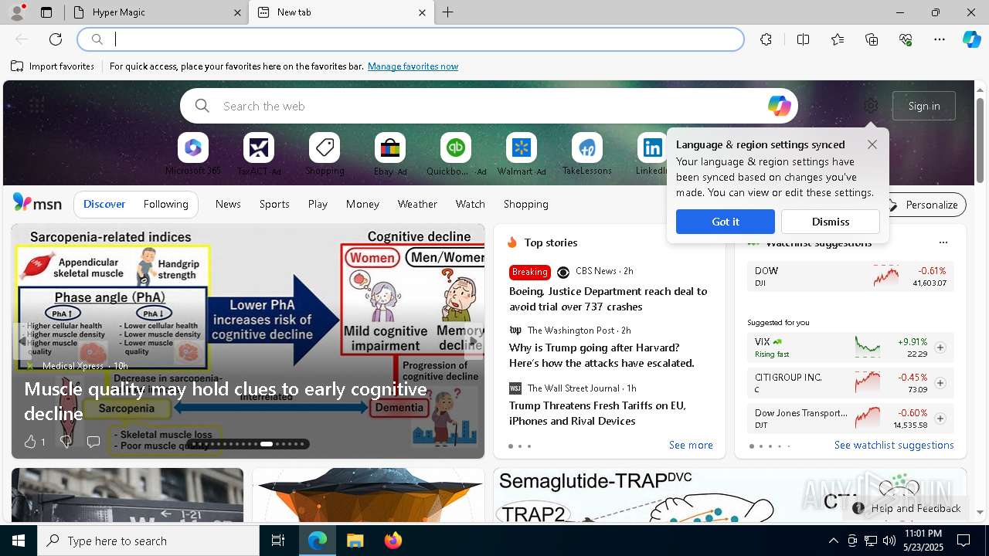Refresh the current page

coord(56,39)
